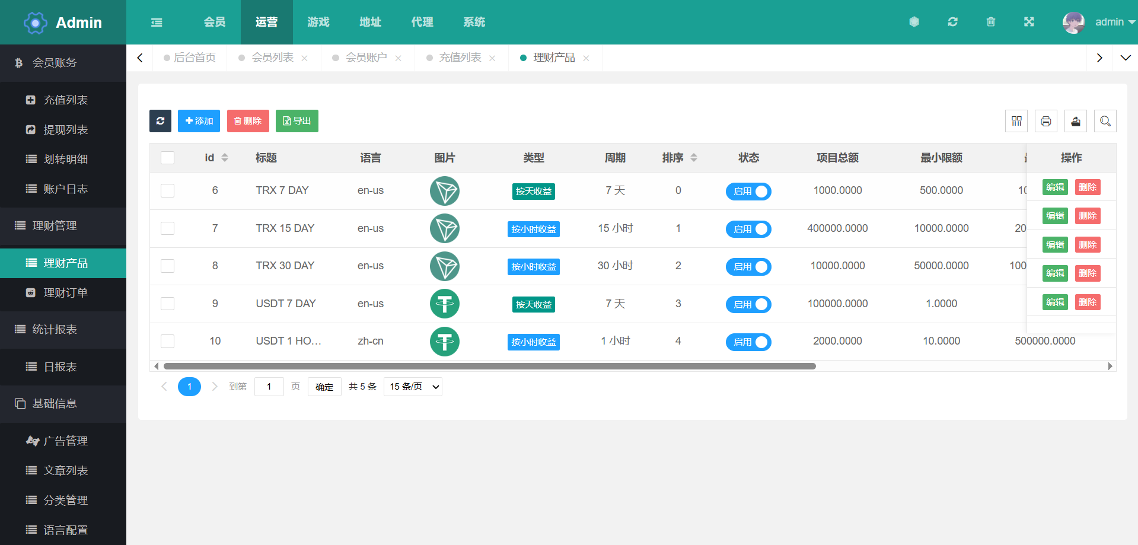Click 编辑 in the TRX 7 DAY row
Viewport: 1138px width, 545px height.
click(1055, 187)
